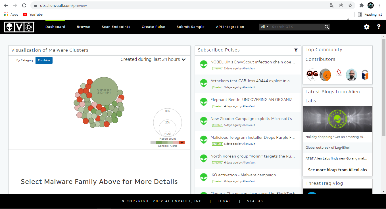Image resolution: width=386 pixels, height=209 pixels.
Task: Click the search magnifier icon
Action: click(x=327, y=27)
